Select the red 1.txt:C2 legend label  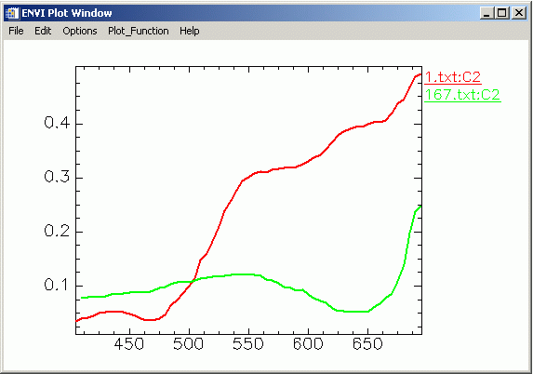tap(453, 77)
